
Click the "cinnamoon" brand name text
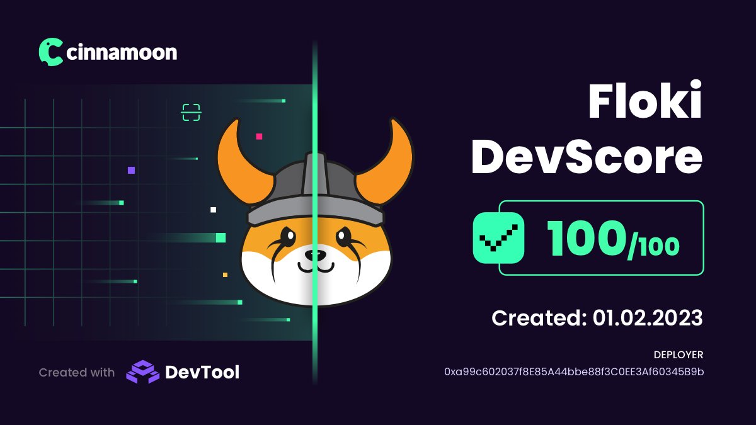[122, 53]
